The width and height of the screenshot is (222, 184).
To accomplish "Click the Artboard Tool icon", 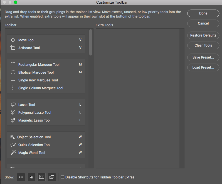I will [13, 48].
